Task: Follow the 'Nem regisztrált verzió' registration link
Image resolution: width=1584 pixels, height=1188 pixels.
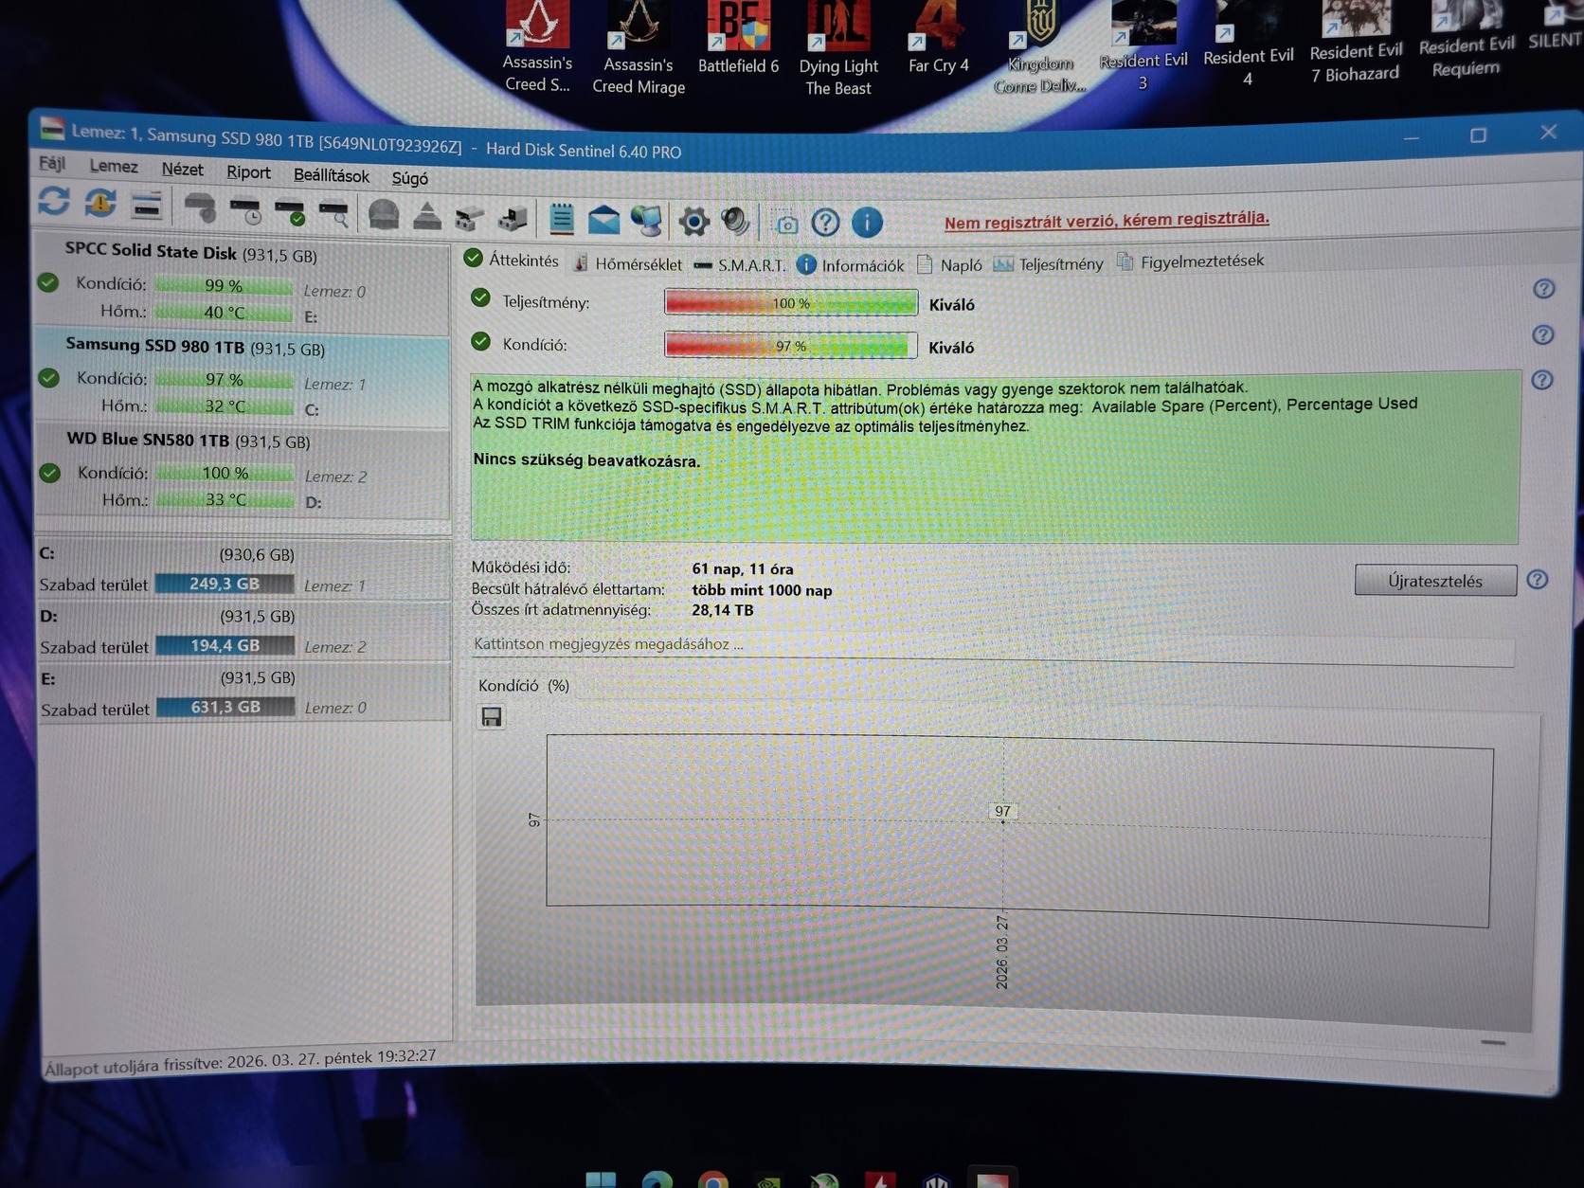Action: pyautogui.click(x=1107, y=220)
